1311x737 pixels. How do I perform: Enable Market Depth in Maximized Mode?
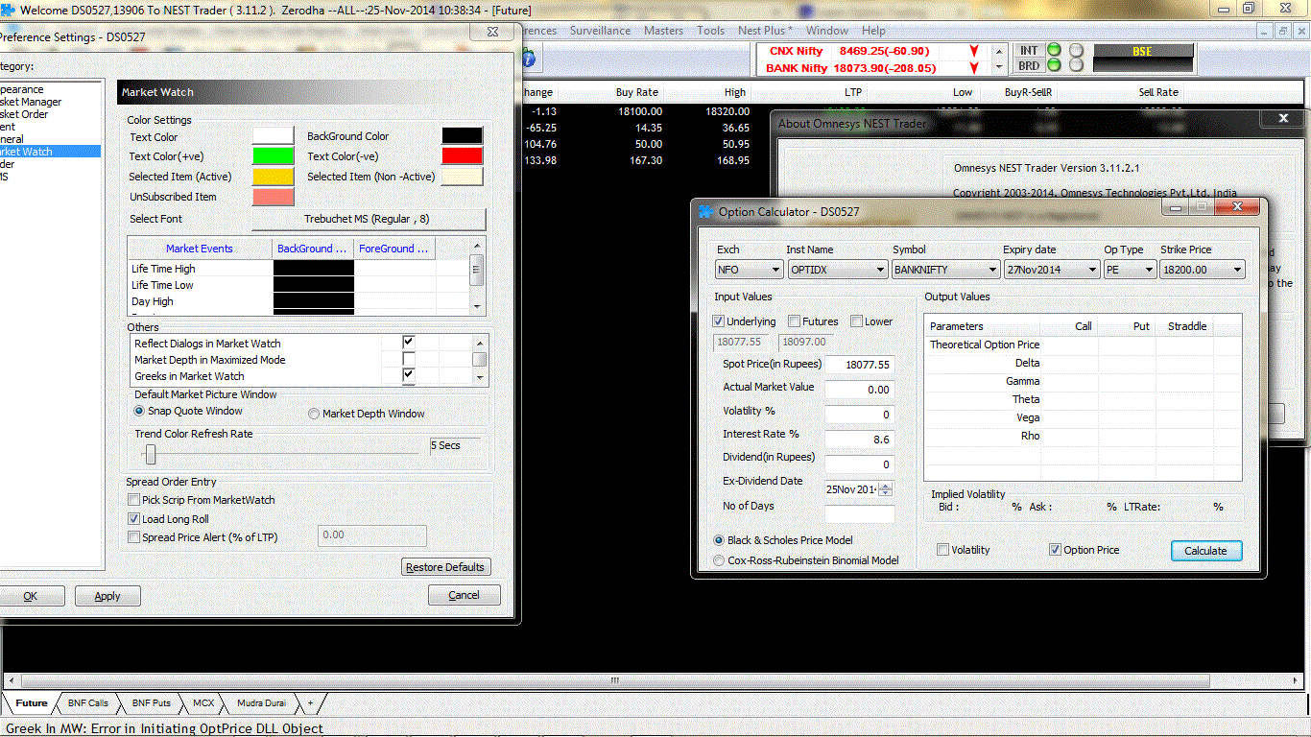click(408, 359)
